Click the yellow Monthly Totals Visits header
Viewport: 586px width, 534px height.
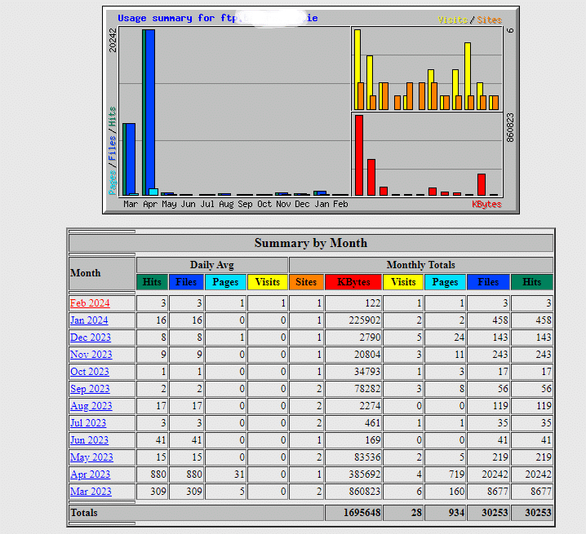[x=403, y=282]
